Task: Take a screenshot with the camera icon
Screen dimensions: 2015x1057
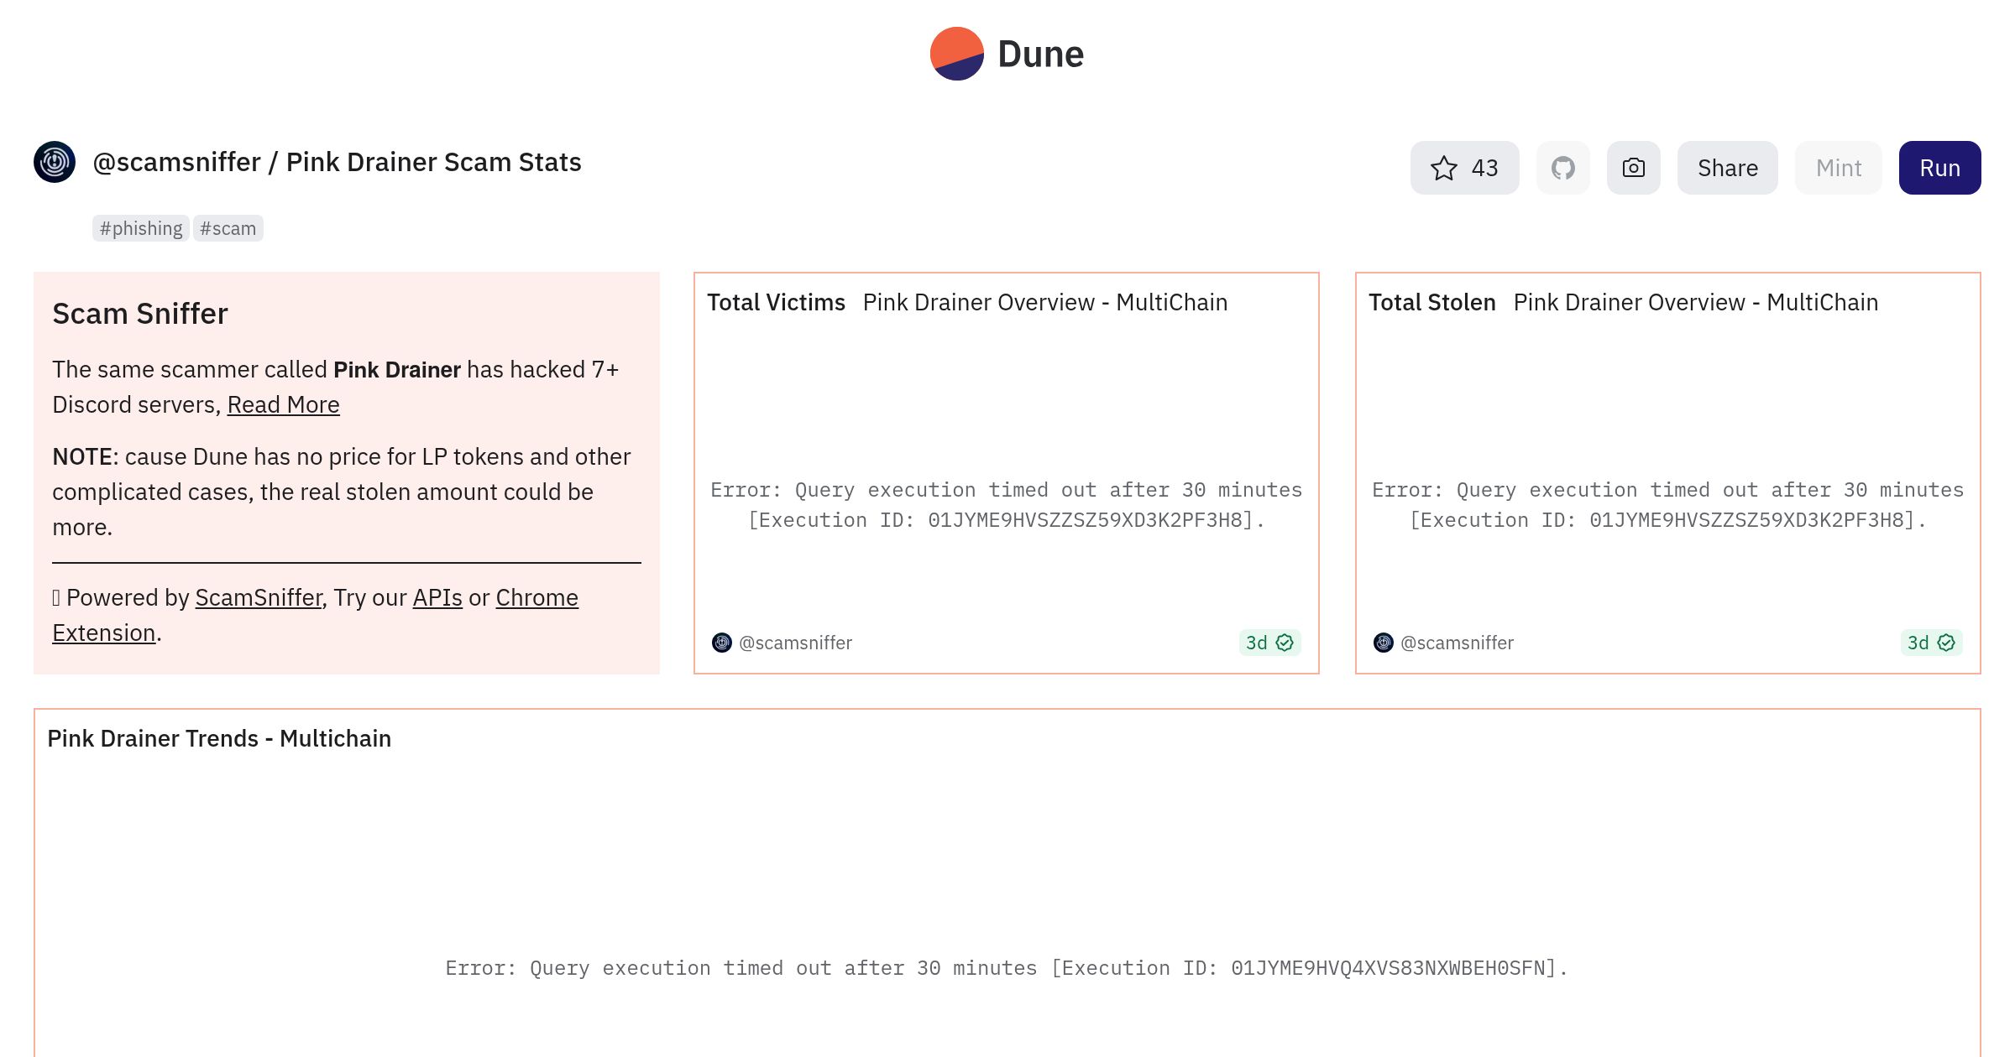Action: [1633, 168]
